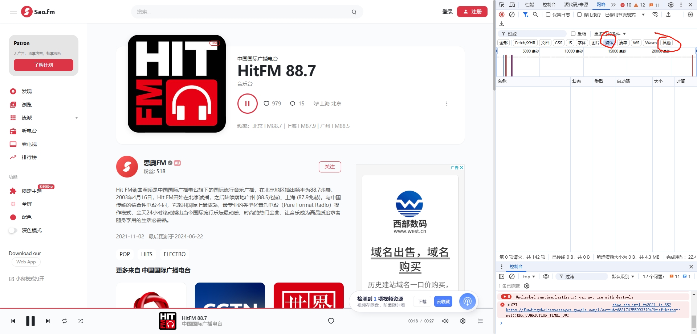Enable the 保留日志 checkbox
This screenshot has width=697, height=334.
click(x=548, y=14)
